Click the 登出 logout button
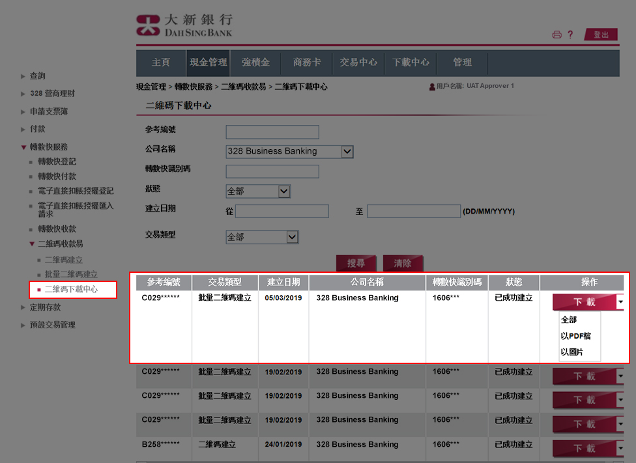 coord(601,35)
